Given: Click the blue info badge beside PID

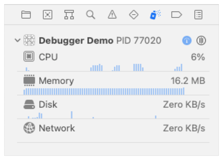Looking at the screenshot, I should (187, 41).
